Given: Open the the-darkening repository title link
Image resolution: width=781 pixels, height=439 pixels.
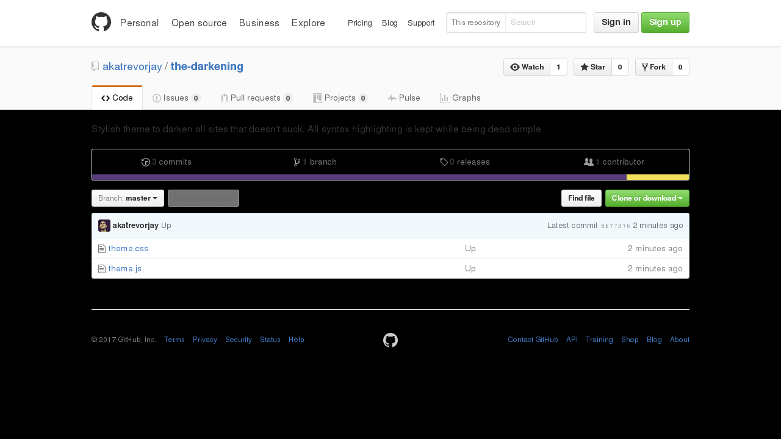Looking at the screenshot, I should [207, 66].
